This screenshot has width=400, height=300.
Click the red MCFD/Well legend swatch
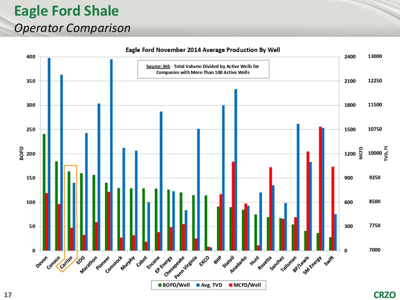pyautogui.click(x=230, y=285)
